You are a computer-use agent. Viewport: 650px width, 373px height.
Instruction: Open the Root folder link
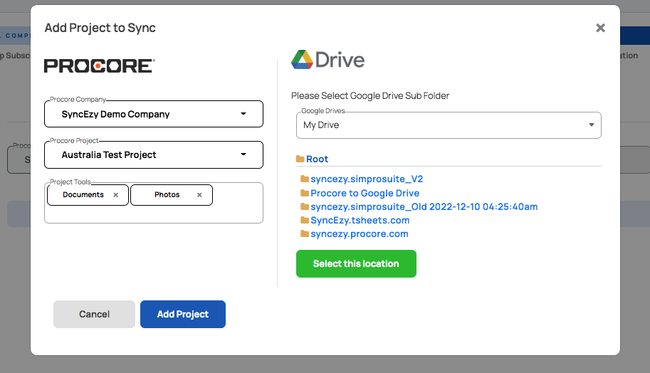pyautogui.click(x=317, y=159)
